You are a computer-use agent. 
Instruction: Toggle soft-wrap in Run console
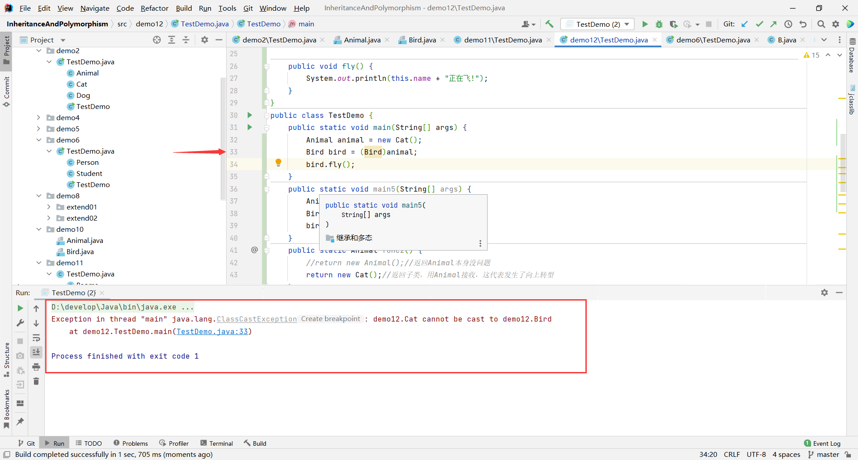[x=36, y=338]
